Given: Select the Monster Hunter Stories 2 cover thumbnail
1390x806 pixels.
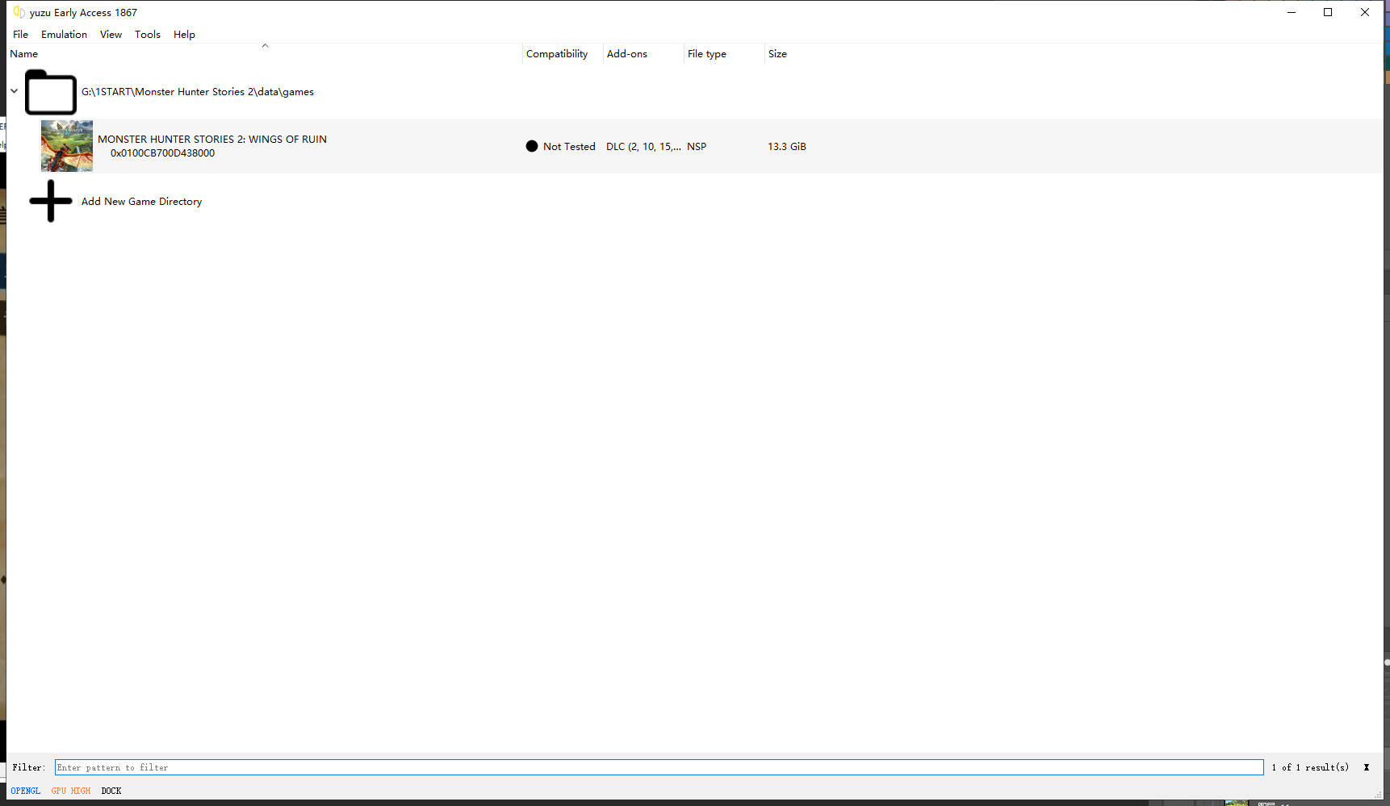Looking at the screenshot, I should tap(67, 146).
